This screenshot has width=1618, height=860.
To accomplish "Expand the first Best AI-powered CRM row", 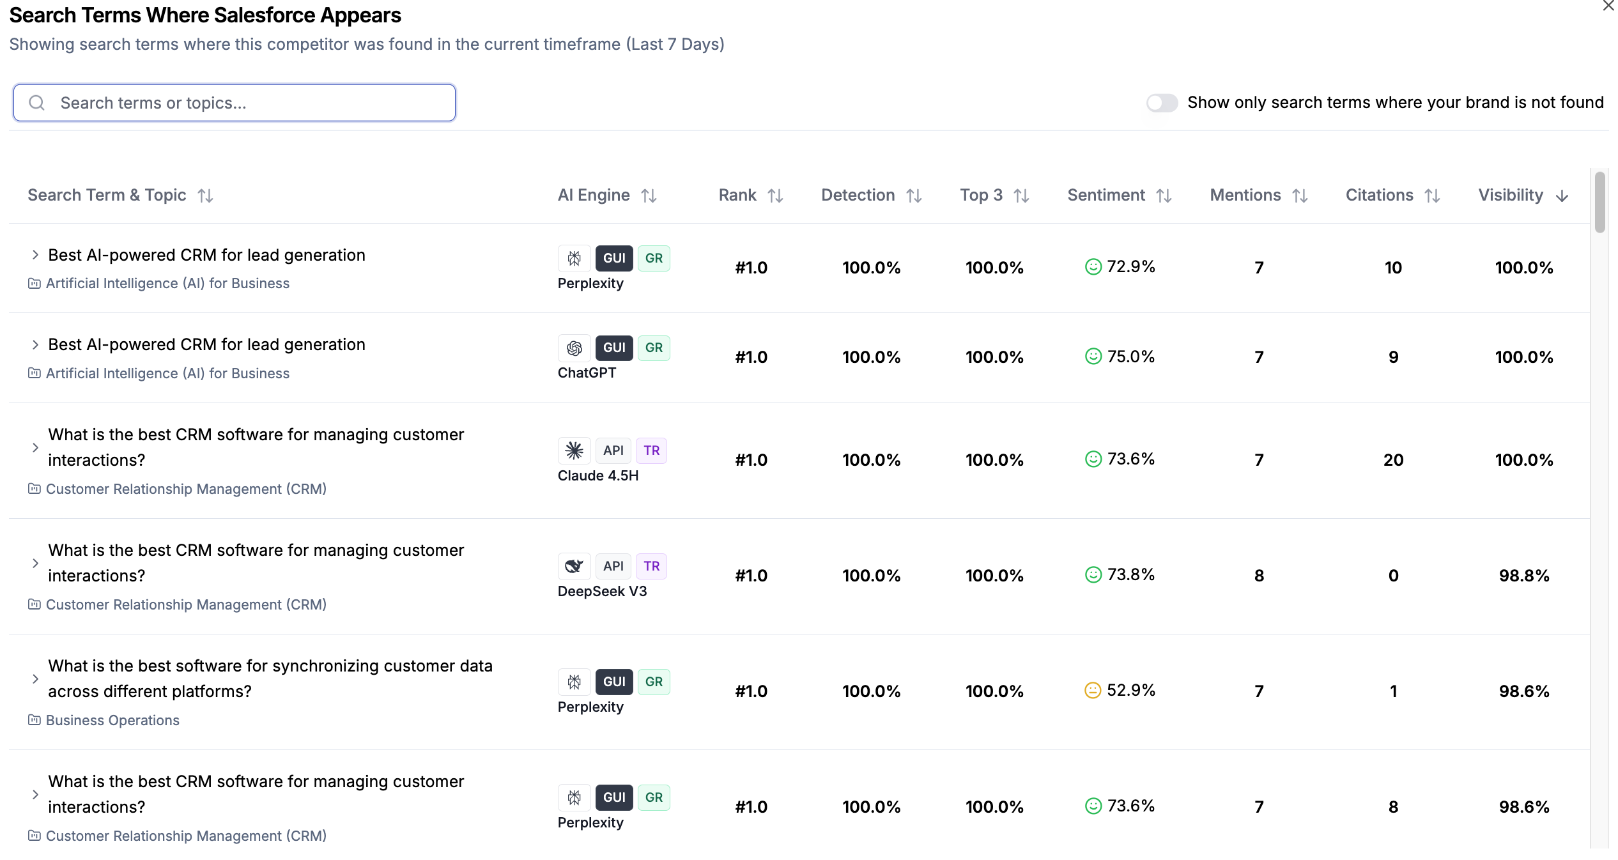I will click(x=35, y=255).
